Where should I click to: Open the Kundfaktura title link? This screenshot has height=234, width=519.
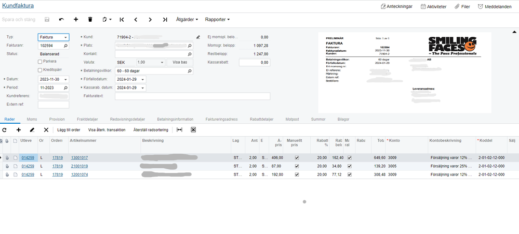point(18,6)
